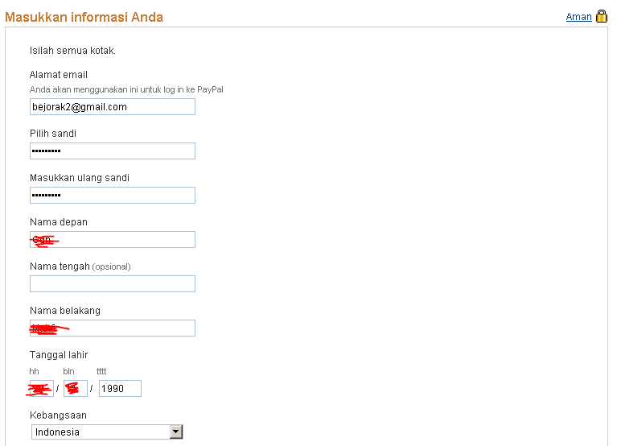Click the Nama tengah (opsional) label
The image size is (617, 446).
point(80,266)
